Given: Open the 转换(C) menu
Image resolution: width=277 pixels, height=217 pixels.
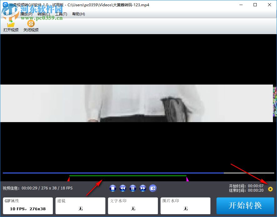Looking at the screenshot, I should tap(44, 14).
